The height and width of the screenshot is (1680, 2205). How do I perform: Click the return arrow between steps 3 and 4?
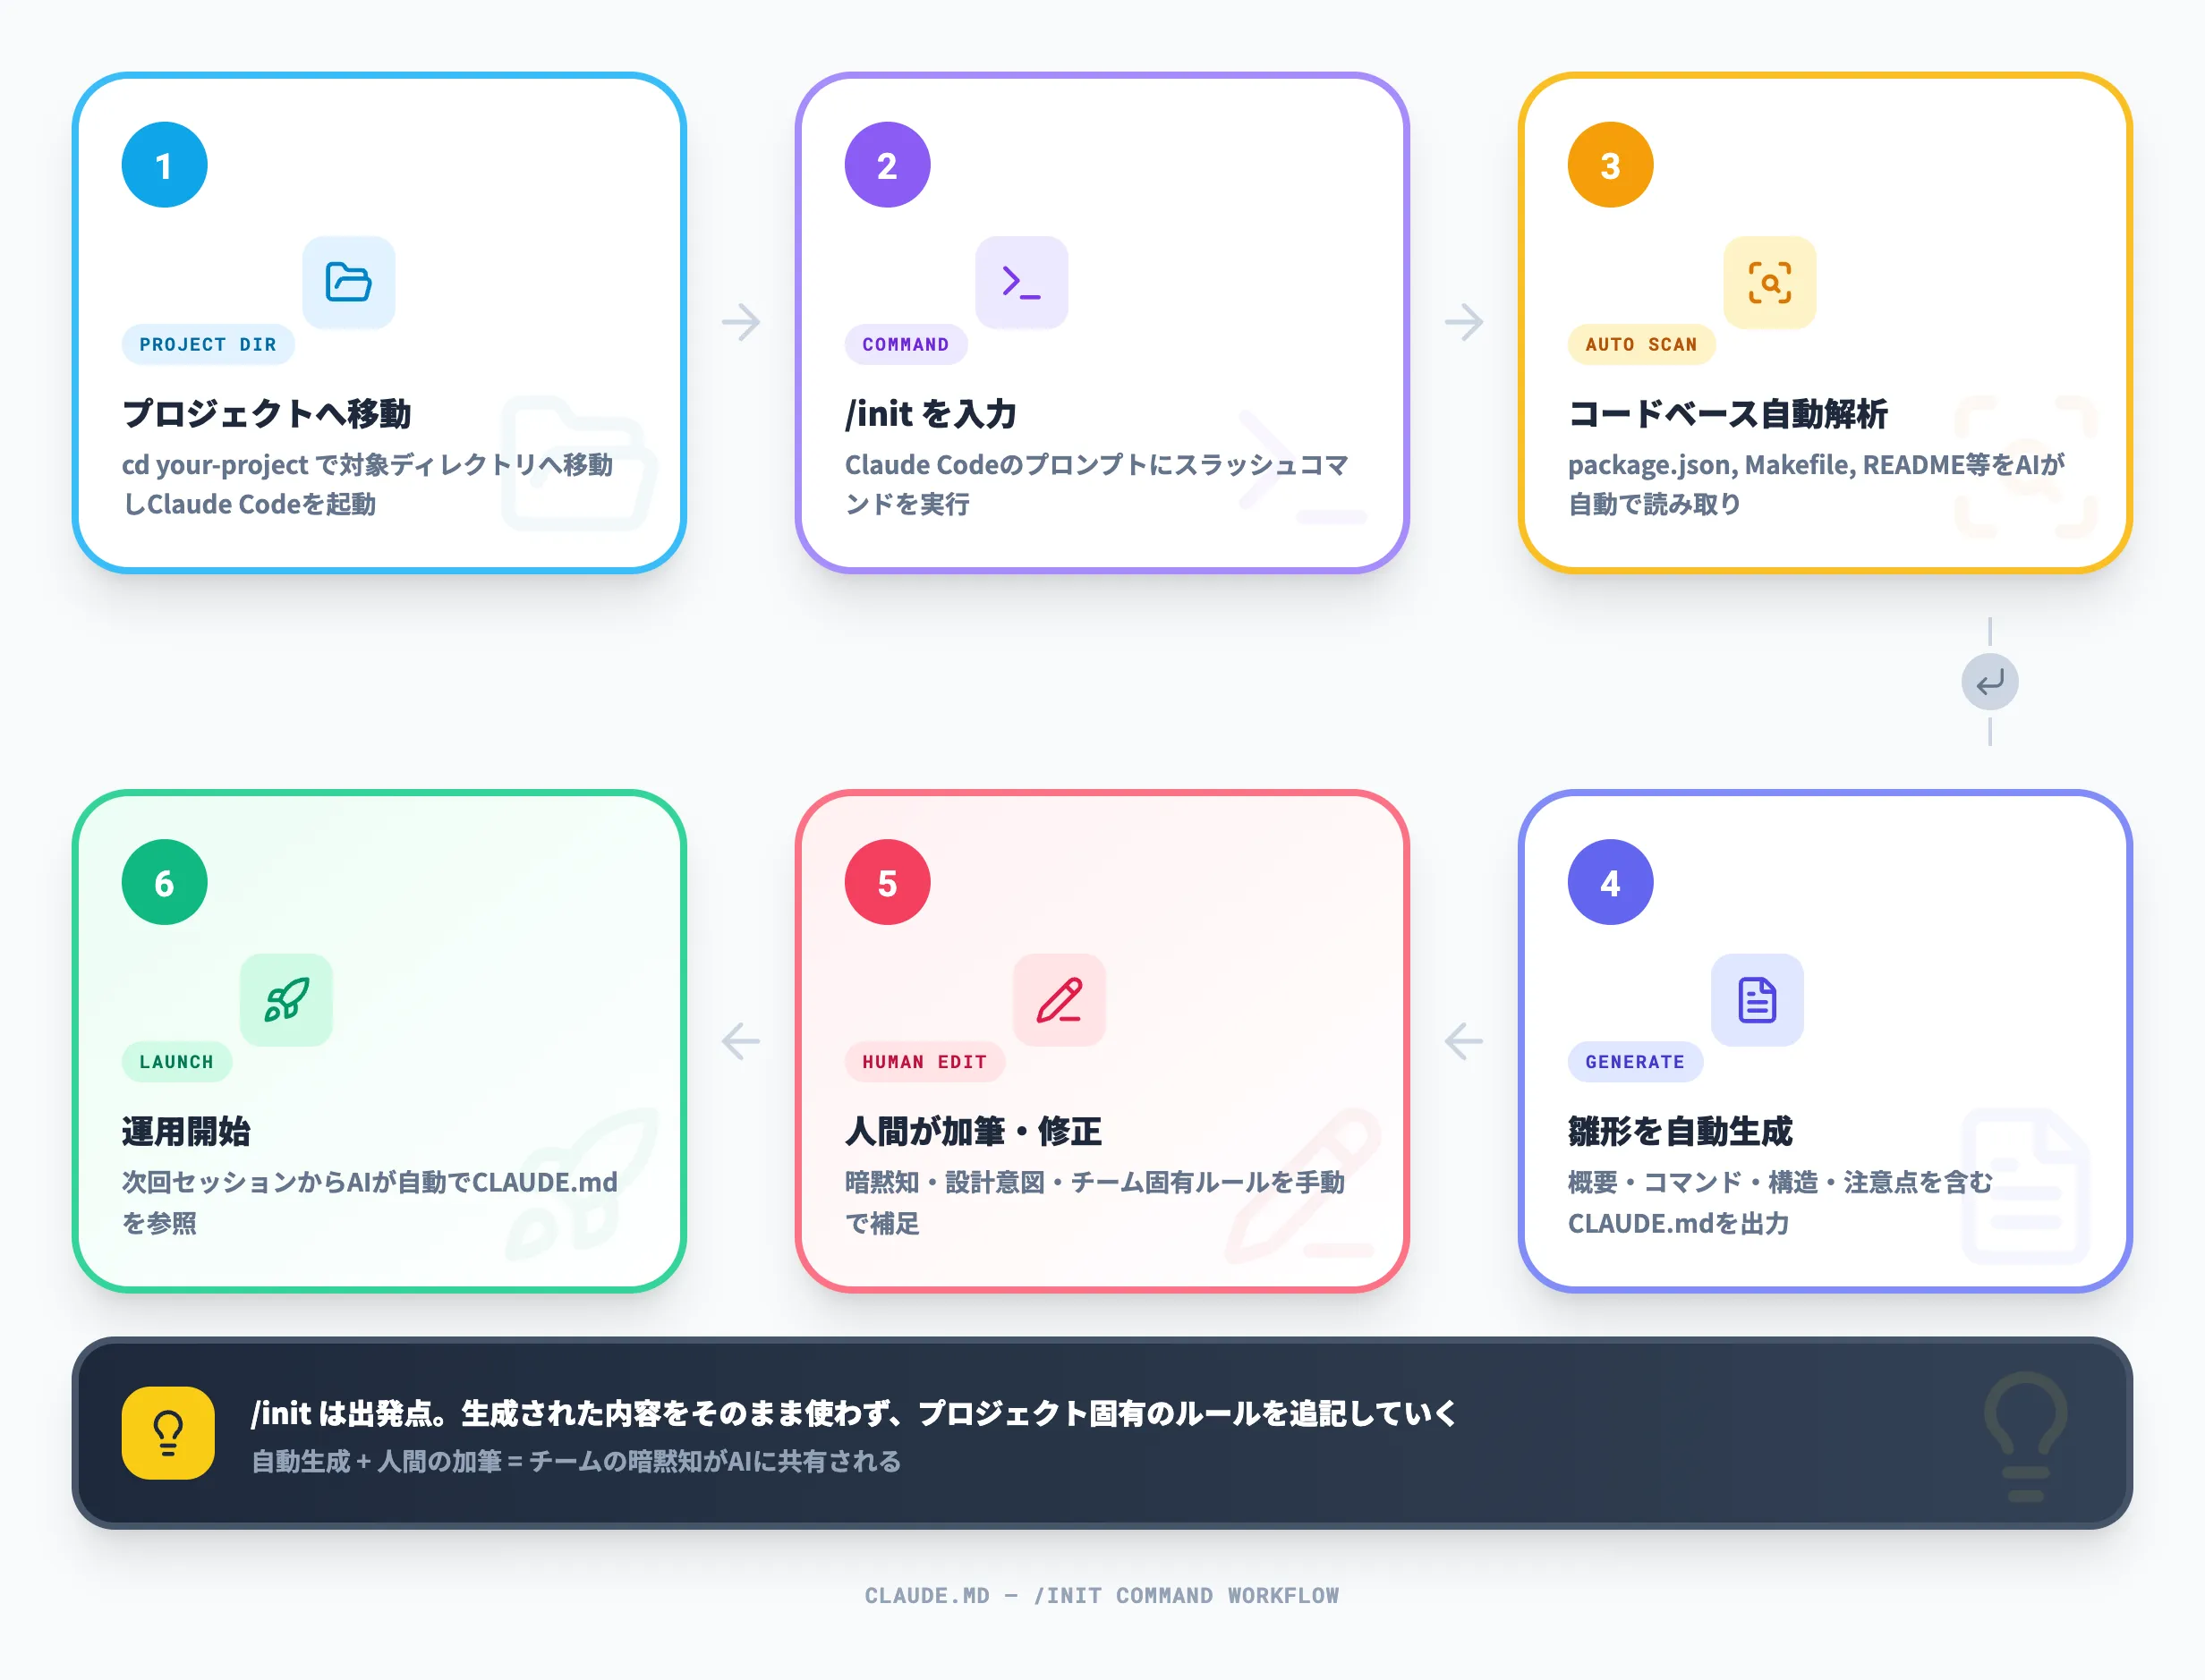pyautogui.click(x=1989, y=681)
